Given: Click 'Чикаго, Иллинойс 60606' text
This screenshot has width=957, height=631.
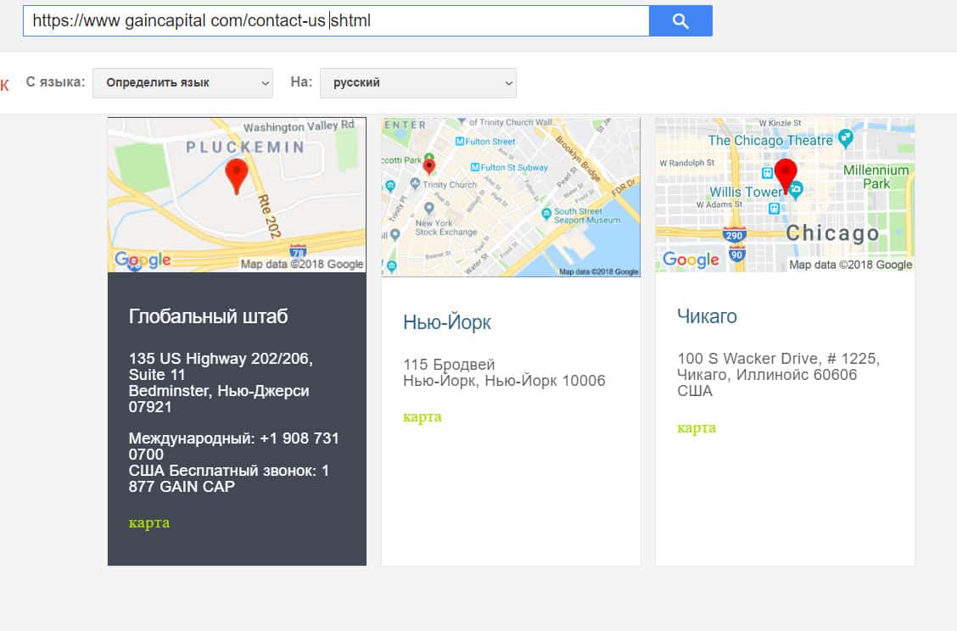Looking at the screenshot, I should (767, 375).
